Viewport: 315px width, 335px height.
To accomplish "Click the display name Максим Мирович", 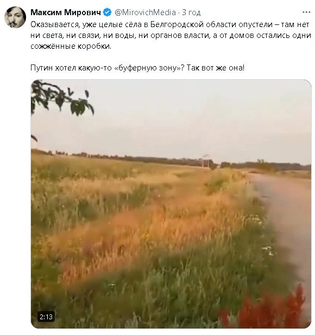I will [66, 12].
